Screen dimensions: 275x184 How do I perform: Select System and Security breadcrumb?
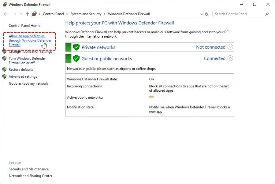tap(86, 14)
